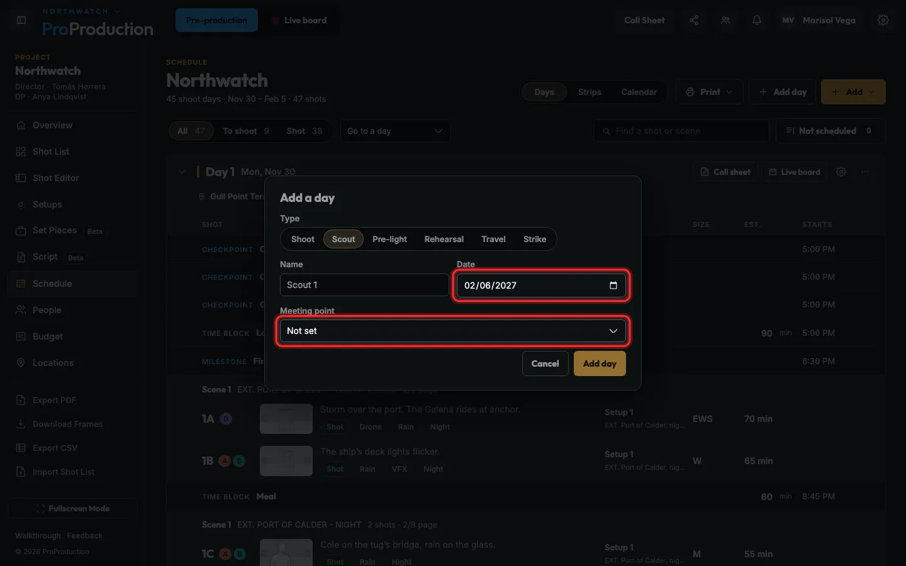Viewport: 906px width, 566px height.
Task: Select the Rehearsal day type
Action: tap(444, 239)
